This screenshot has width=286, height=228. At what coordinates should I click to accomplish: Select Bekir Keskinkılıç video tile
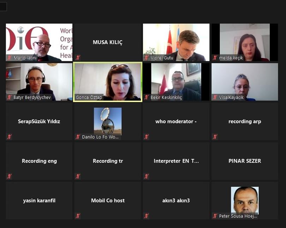[176, 82]
